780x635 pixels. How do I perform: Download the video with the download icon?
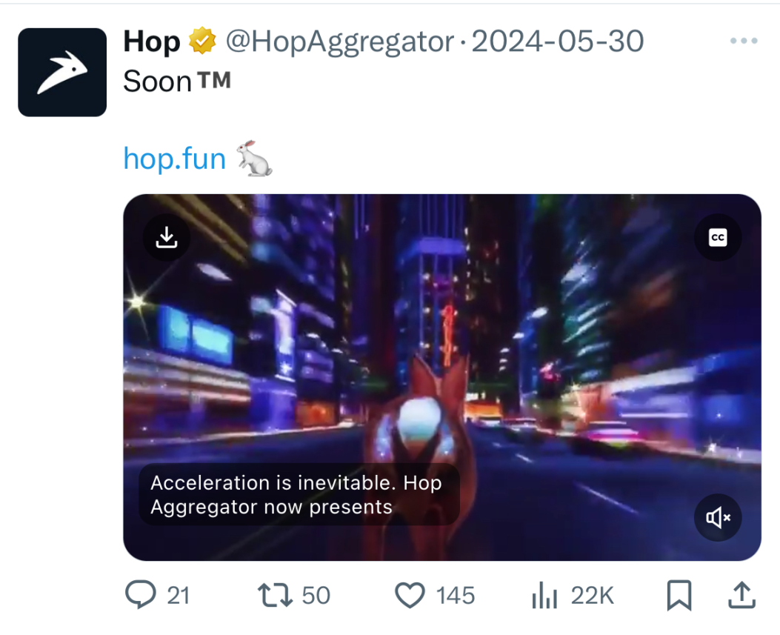pos(167,237)
